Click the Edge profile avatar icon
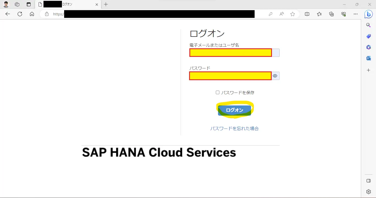Screen dimensions: 376x198 (x=6, y=4)
